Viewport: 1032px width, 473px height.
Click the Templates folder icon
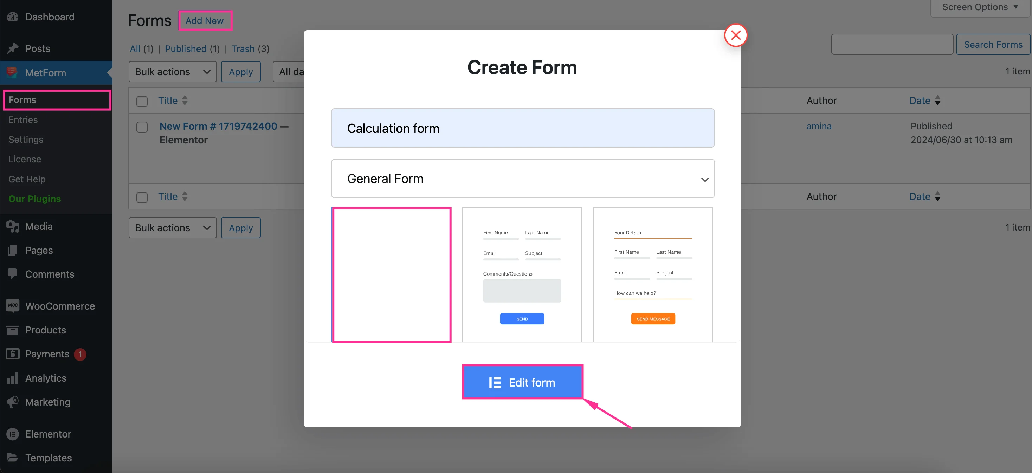13,458
